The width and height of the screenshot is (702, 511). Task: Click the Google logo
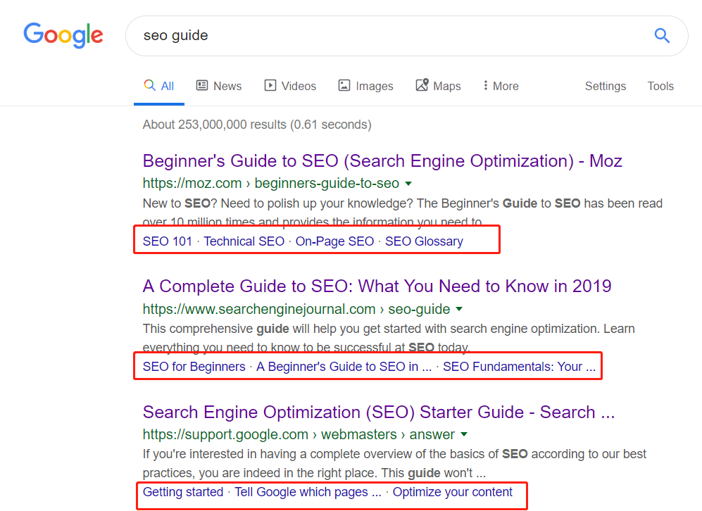pyautogui.click(x=63, y=34)
